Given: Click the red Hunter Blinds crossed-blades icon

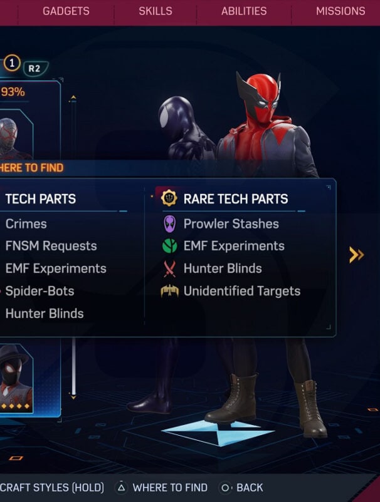Looking at the screenshot, I should coord(170,269).
